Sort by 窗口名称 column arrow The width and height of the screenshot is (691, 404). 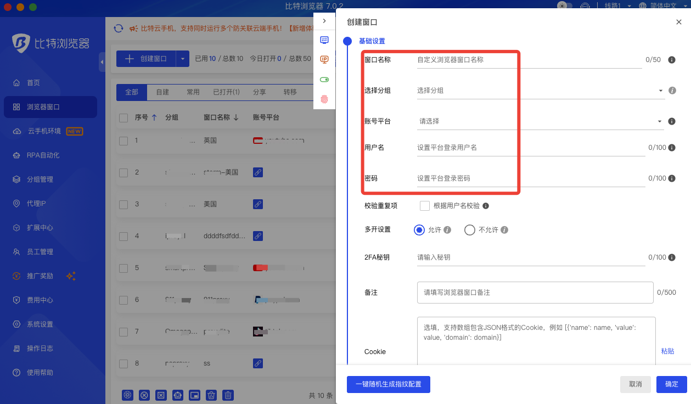236,117
